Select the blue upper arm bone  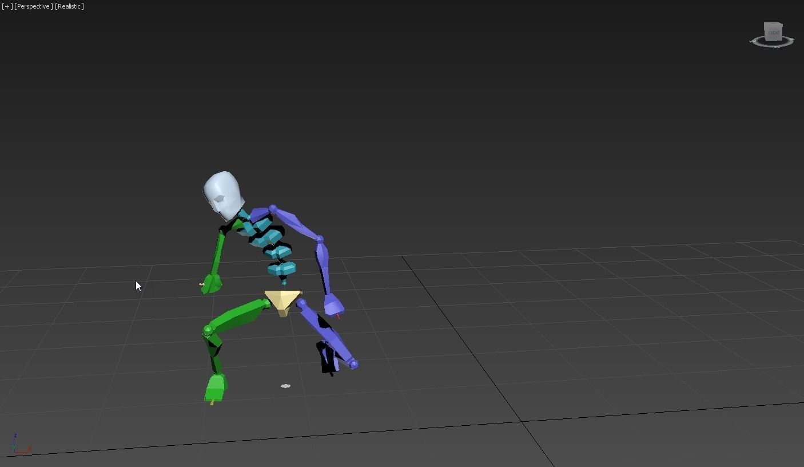(295, 223)
